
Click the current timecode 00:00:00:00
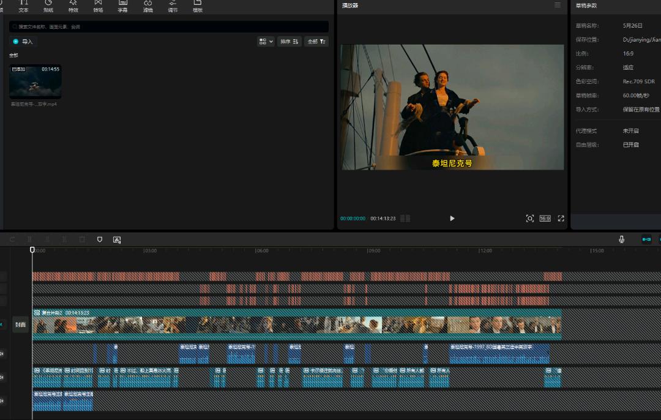(x=353, y=219)
